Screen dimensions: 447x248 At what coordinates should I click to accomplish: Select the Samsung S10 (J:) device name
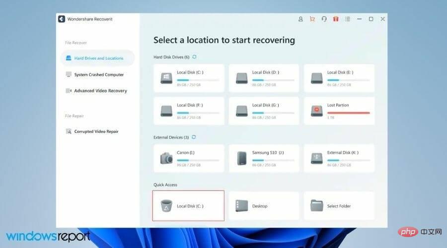pyautogui.click(x=268, y=153)
